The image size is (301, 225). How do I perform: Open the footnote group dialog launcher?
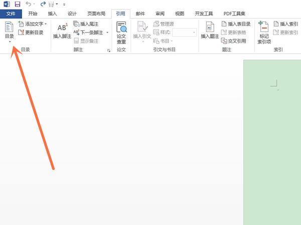[109, 50]
